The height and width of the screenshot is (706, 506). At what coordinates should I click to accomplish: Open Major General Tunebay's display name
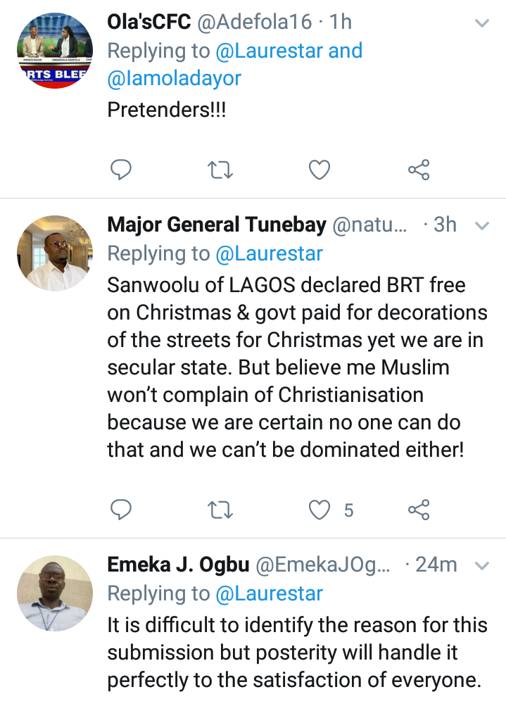[216, 225]
